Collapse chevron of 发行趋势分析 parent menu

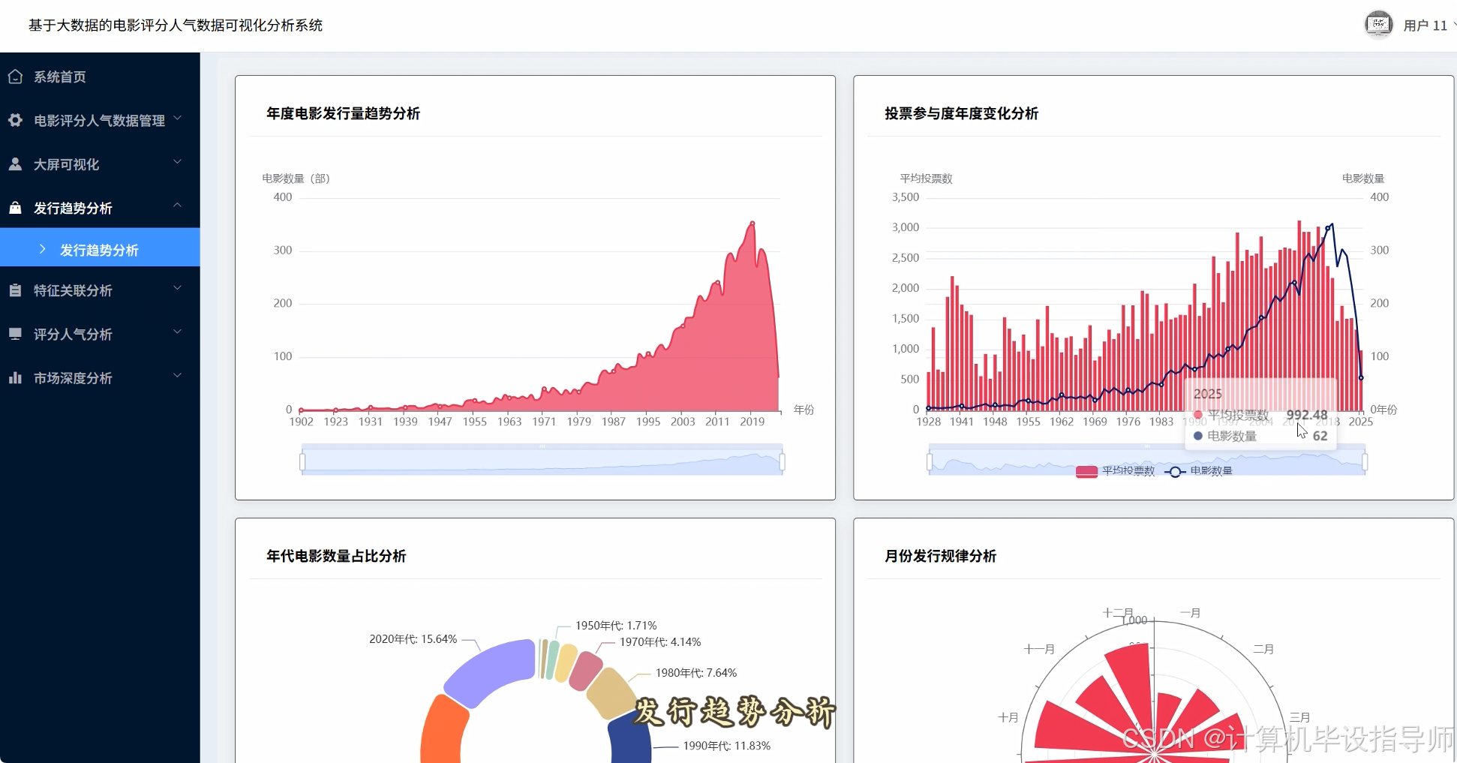pos(178,205)
